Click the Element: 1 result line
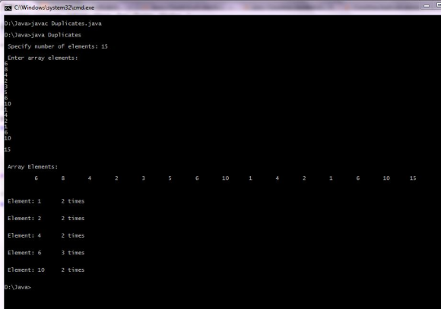 click(46, 201)
